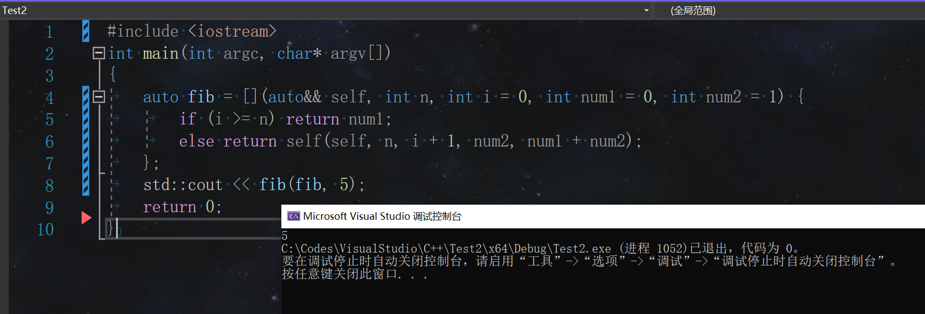
Task: Click line number 5 in the gutter
Action: (49, 120)
